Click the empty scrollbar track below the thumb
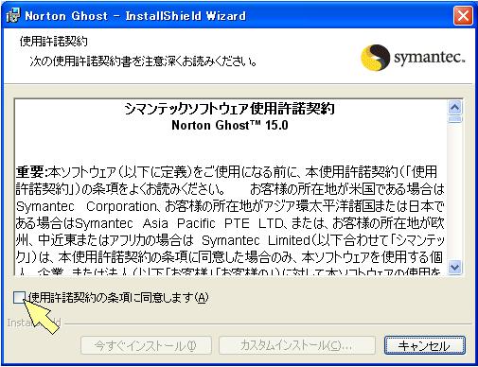Viewport: 478px width, 367px height. [x=455, y=191]
